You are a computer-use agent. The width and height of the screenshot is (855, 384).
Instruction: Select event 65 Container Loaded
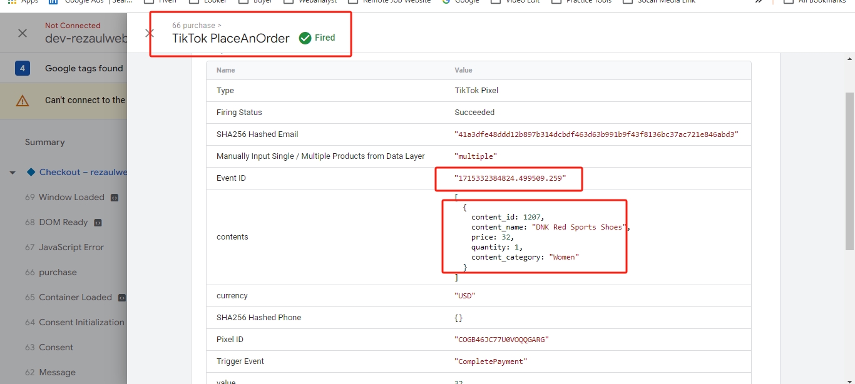coord(68,297)
